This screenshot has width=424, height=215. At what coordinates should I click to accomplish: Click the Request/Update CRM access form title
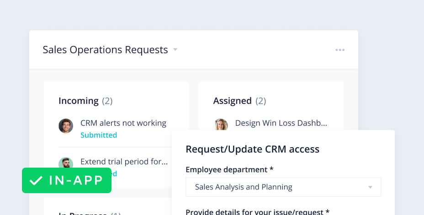(x=252, y=149)
